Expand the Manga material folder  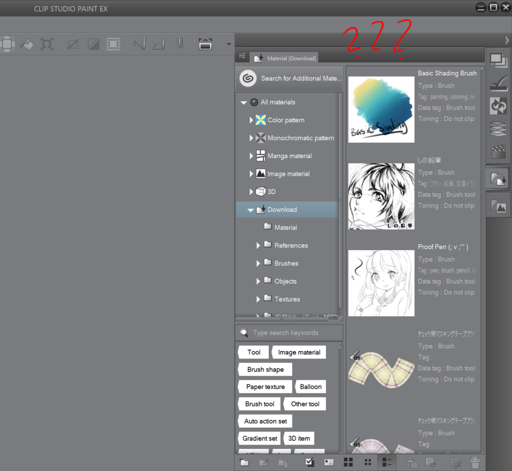tap(251, 156)
